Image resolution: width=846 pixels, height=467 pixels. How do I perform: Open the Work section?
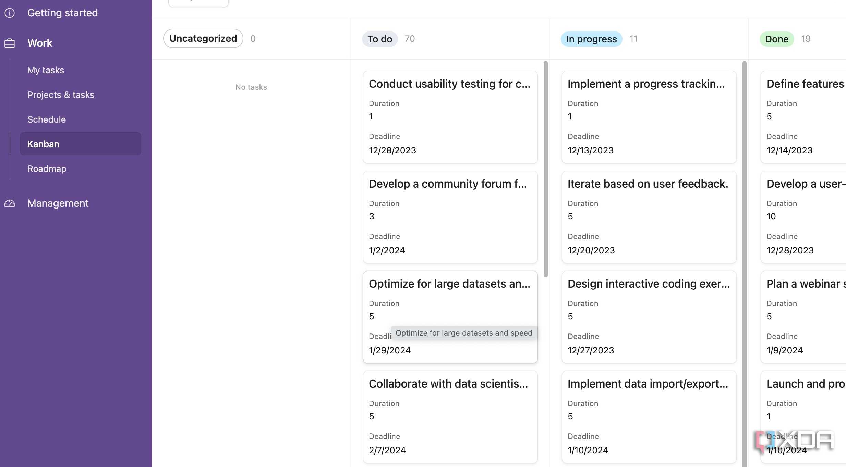click(x=40, y=43)
